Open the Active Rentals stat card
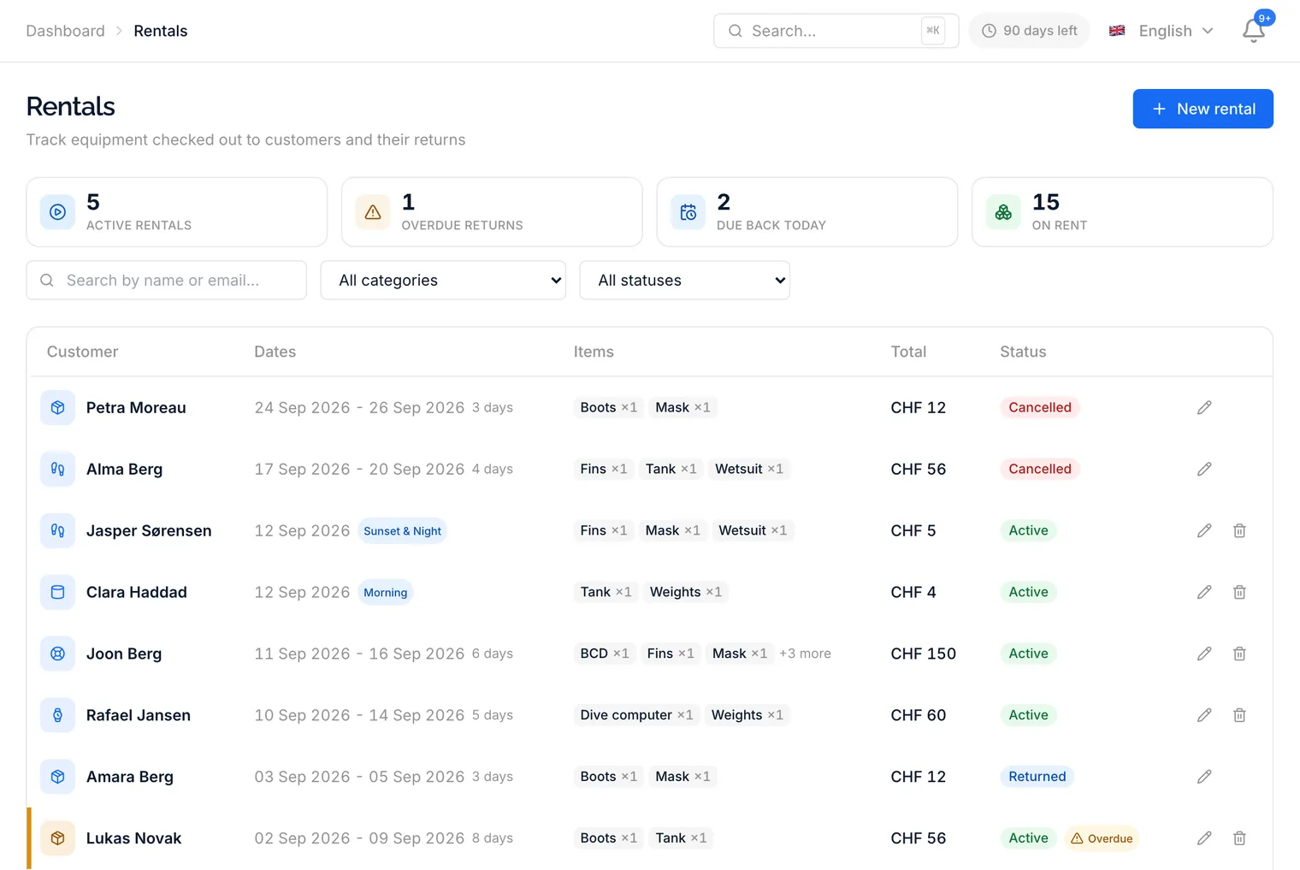 click(177, 212)
